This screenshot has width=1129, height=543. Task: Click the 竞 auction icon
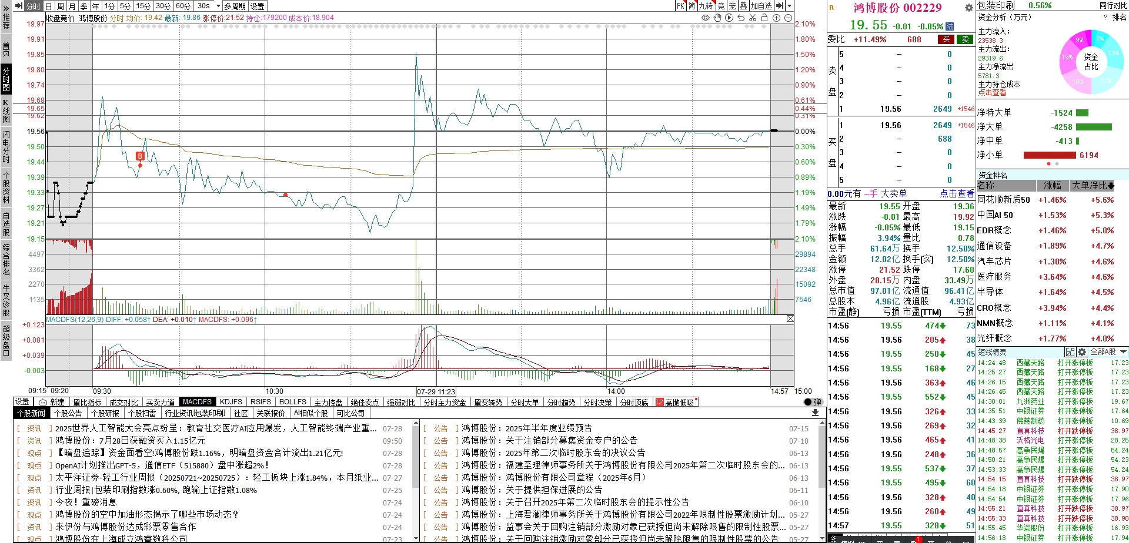coord(721,6)
